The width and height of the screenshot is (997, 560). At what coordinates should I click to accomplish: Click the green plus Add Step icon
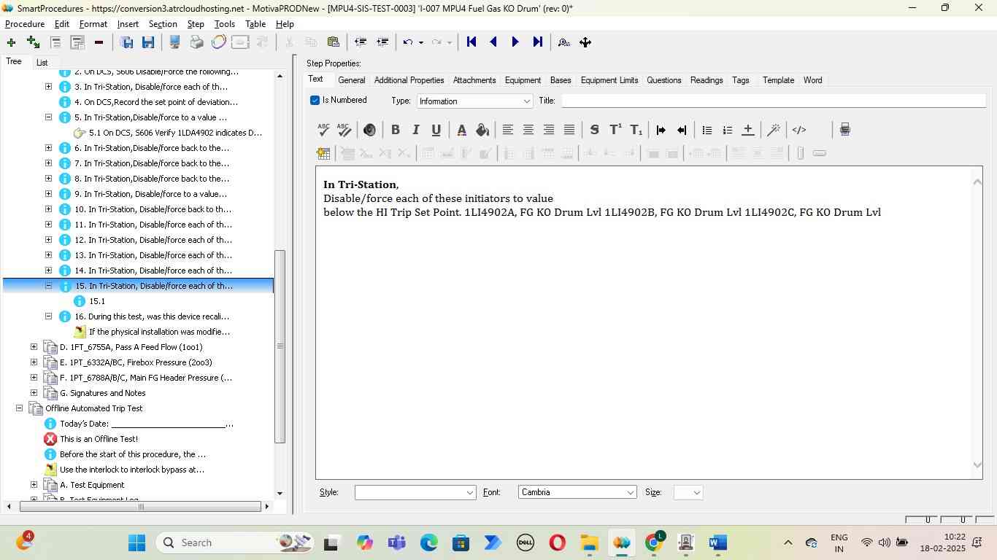click(11, 42)
